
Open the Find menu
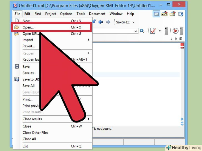38,14
